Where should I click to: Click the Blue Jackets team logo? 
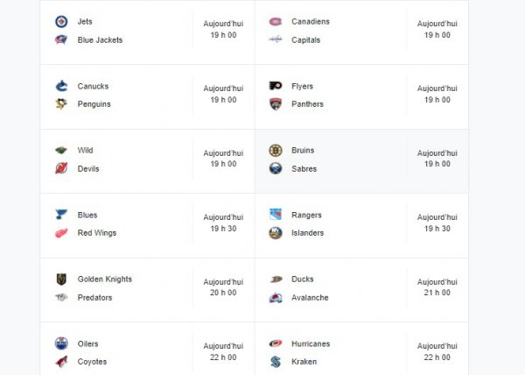(x=60, y=39)
